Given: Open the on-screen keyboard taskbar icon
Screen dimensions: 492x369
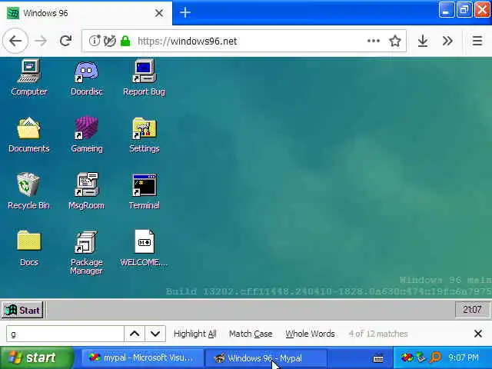Looking at the screenshot, I should pyautogui.click(x=378, y=358).
